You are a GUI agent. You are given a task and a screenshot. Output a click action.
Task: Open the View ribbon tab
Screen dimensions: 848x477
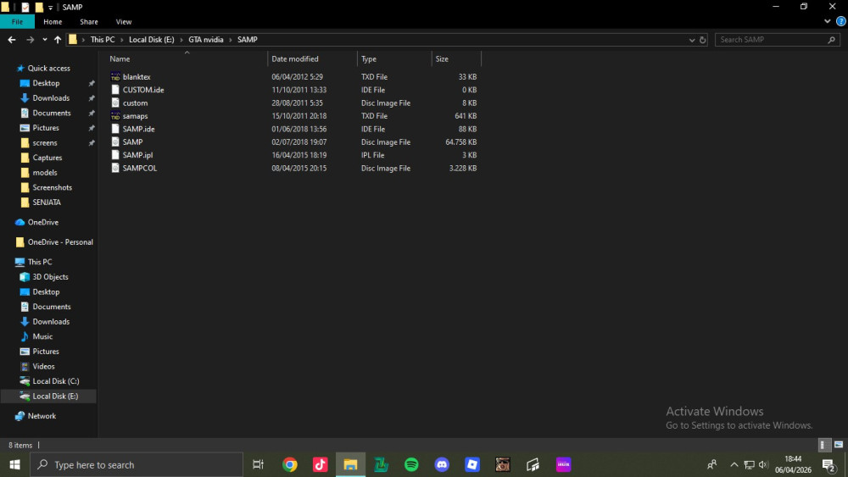coord(123,22)
